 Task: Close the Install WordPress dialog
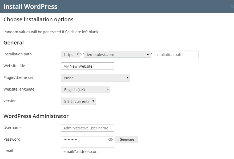232,6
